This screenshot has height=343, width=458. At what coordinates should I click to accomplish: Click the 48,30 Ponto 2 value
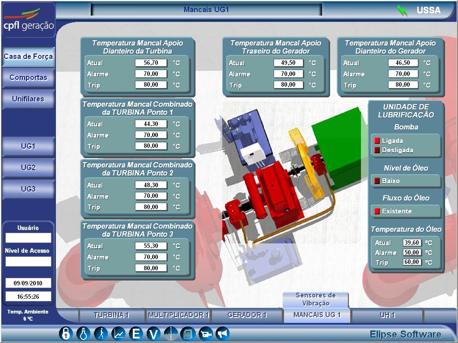point(151,185)
